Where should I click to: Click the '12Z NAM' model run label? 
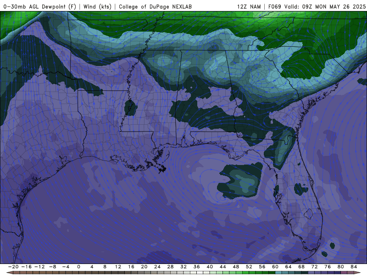(x=249, y=6)
